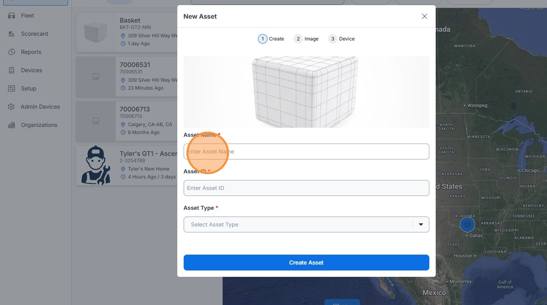Click the clock icon beside 23 Minutes Ago
Image resolution: width=547 pixels, height=305 pixels.
tap(123, 88)
